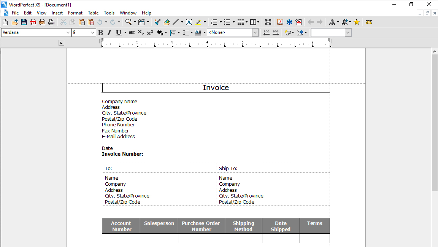The width and height of the screenshot is (438, 247).
Task: Click the blue asterisk PerfectExpert icon
Action: [289, 22]
